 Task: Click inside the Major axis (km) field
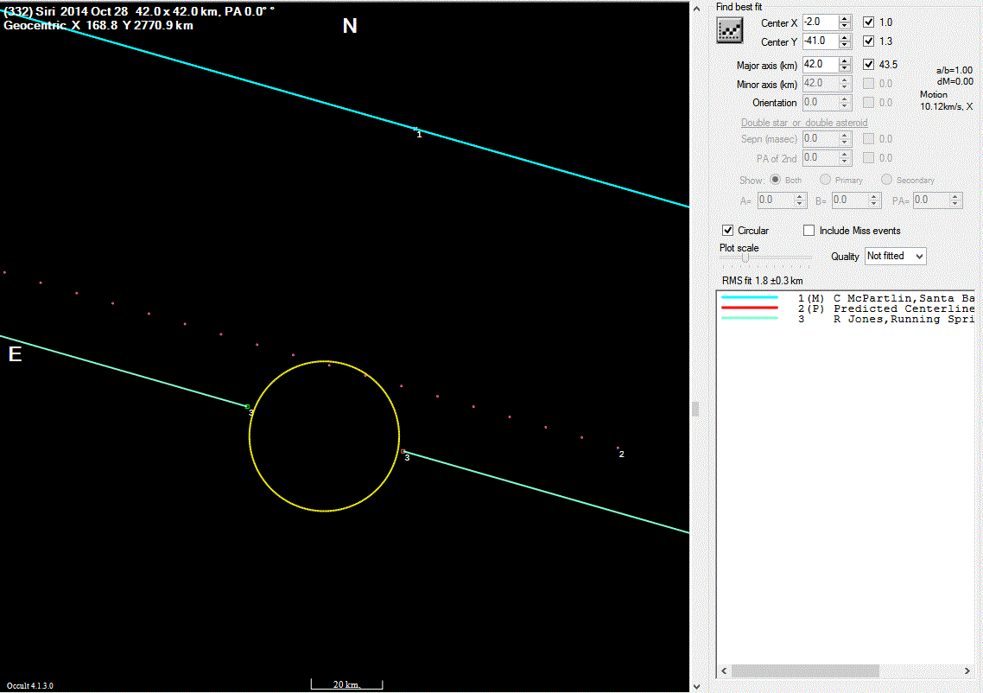819,65
